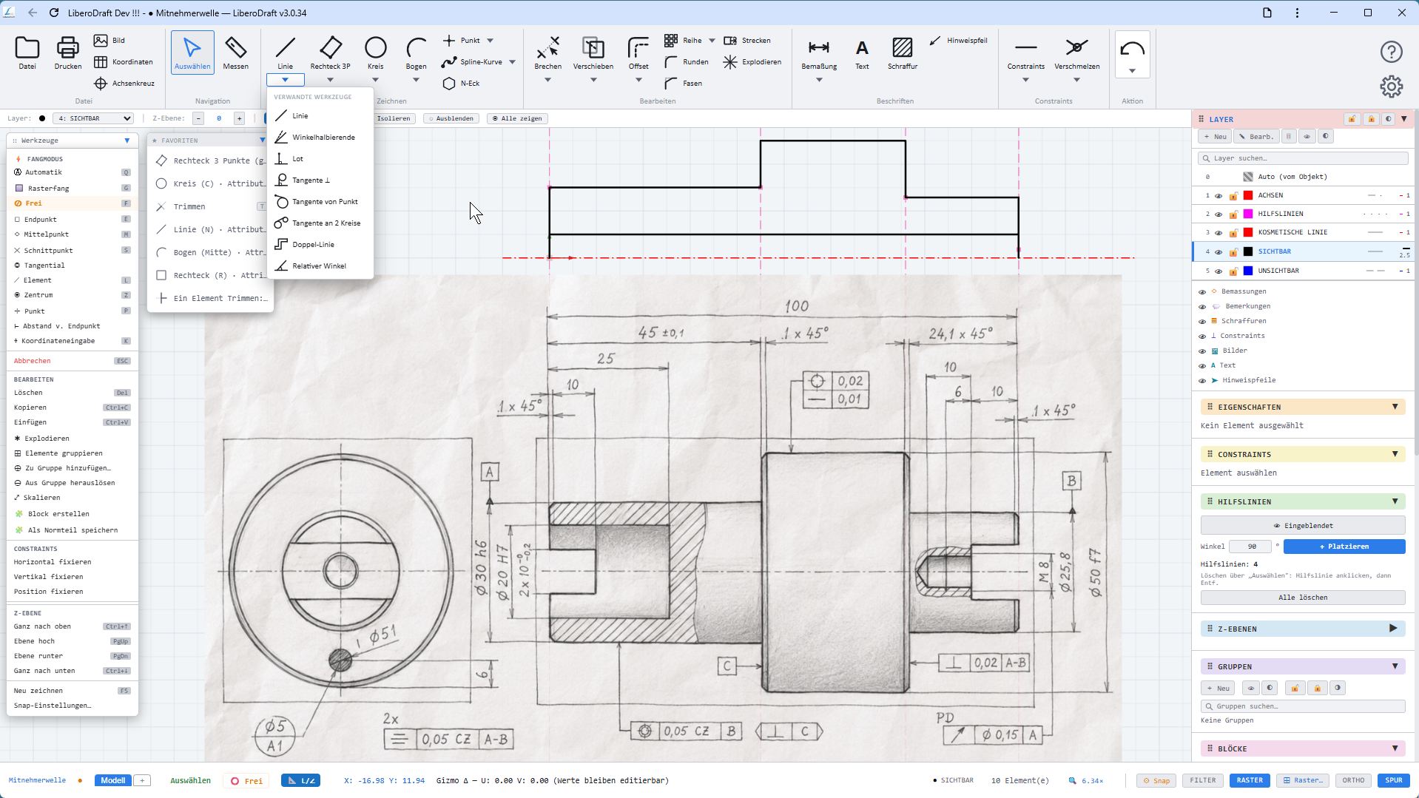Choose Tangente von Punkt menu entry
Viewport: 1419px width, 798px height.
click(320, 202)
